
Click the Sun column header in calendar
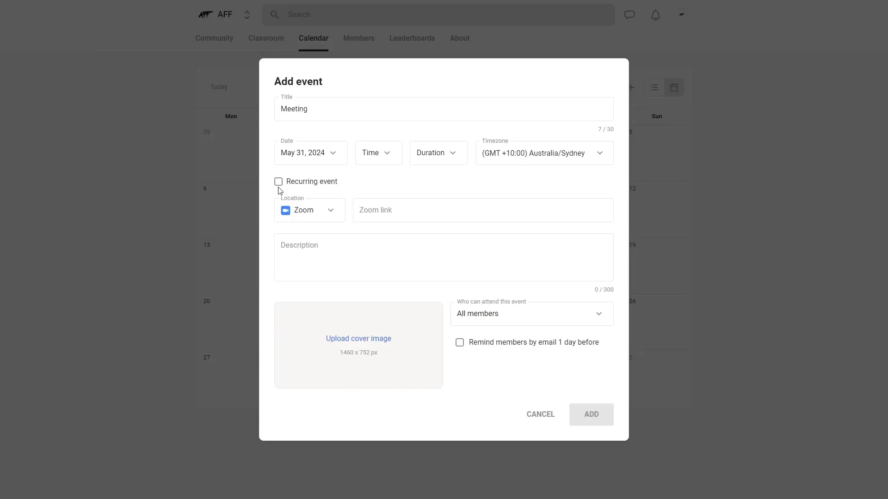tap(657, 116)
